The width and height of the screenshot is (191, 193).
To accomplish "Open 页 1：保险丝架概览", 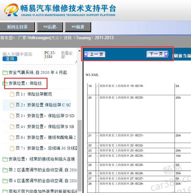I will (x=34, y=94).
